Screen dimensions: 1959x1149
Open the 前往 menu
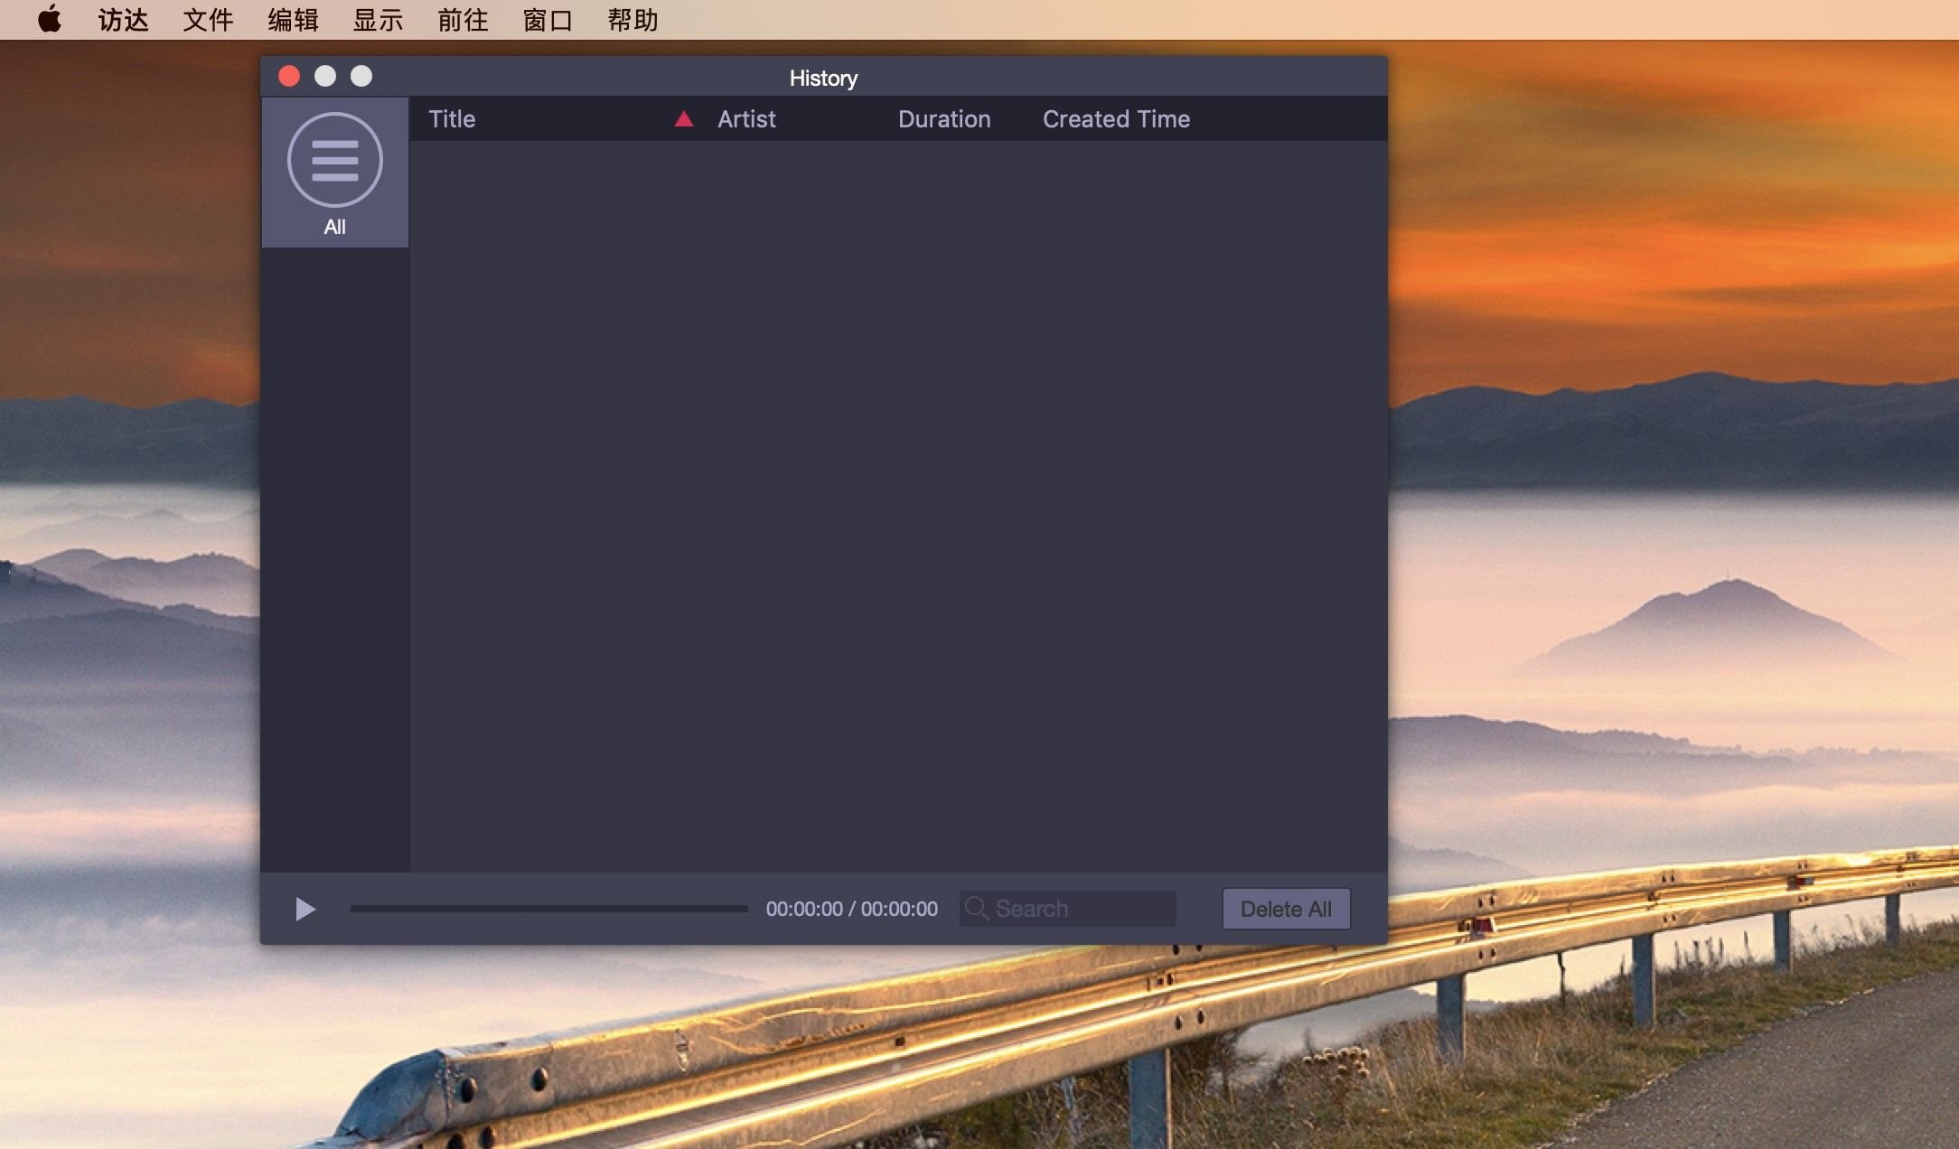coord(463,20)
